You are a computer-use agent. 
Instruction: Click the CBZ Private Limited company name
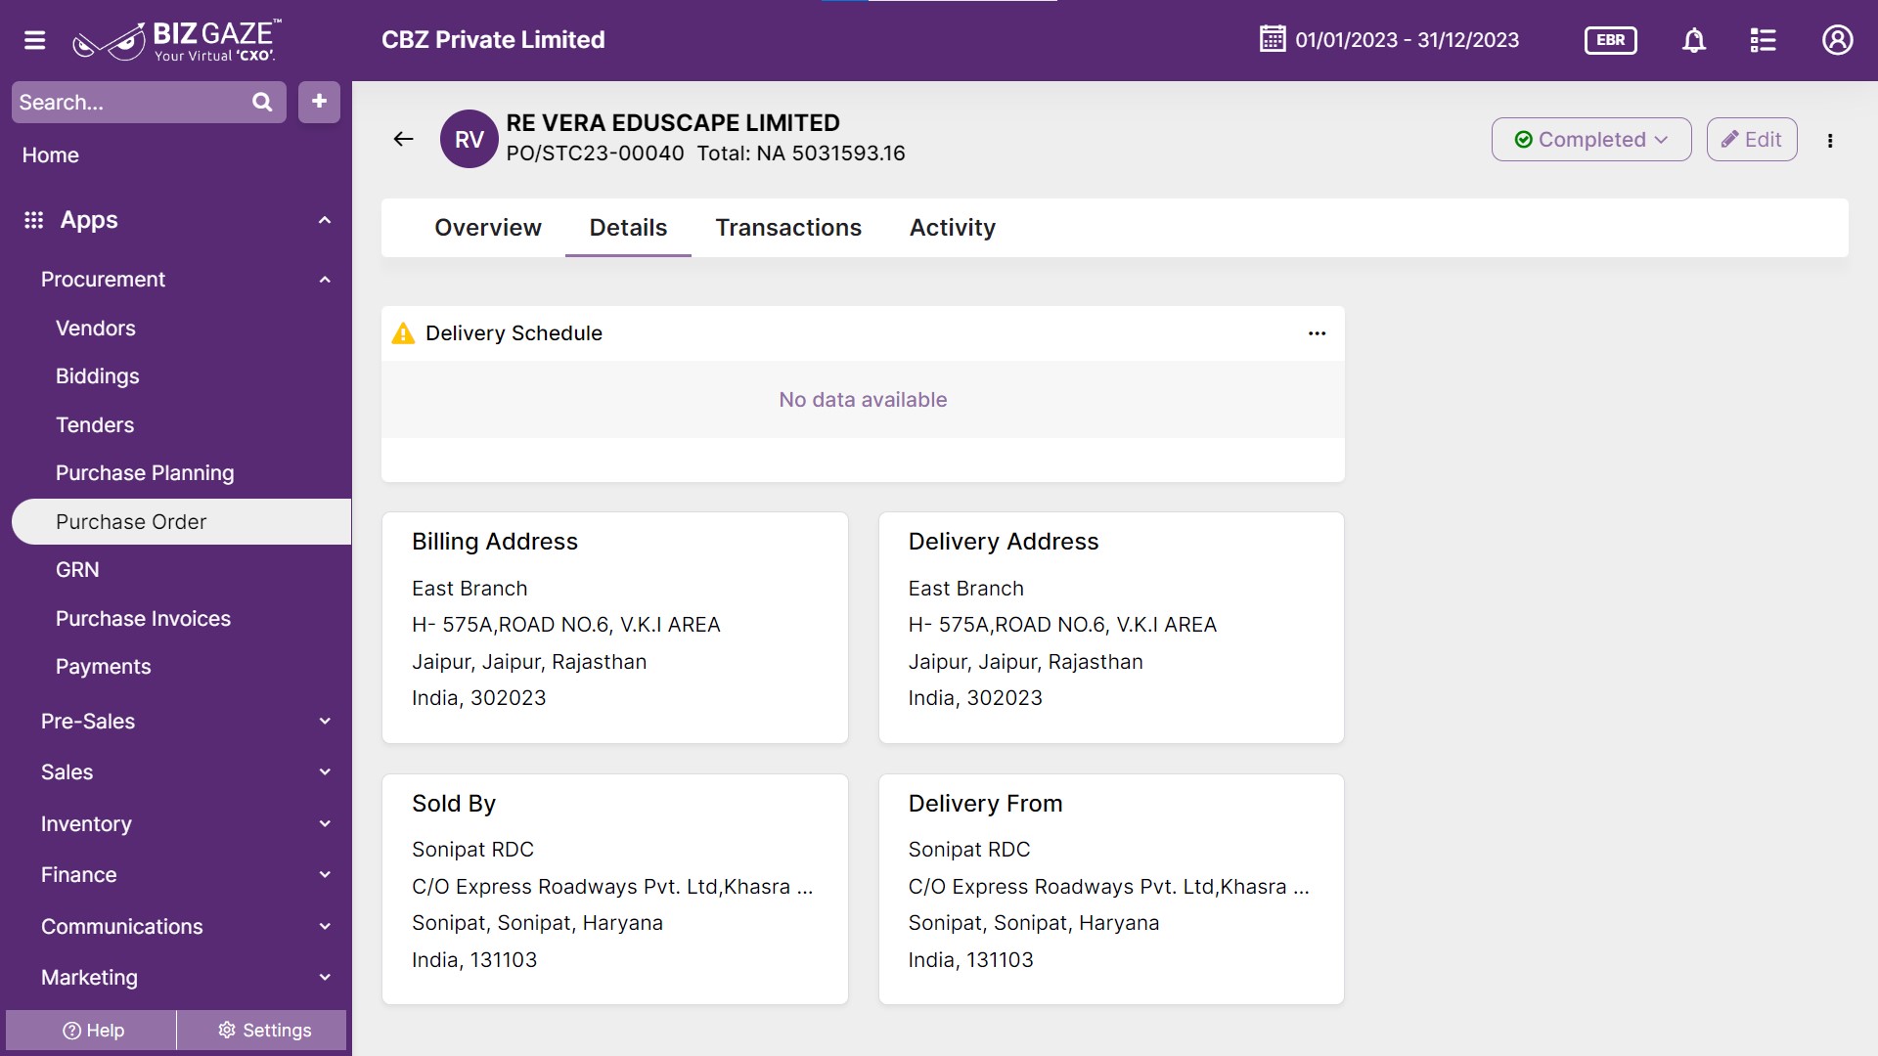(493, 40)
